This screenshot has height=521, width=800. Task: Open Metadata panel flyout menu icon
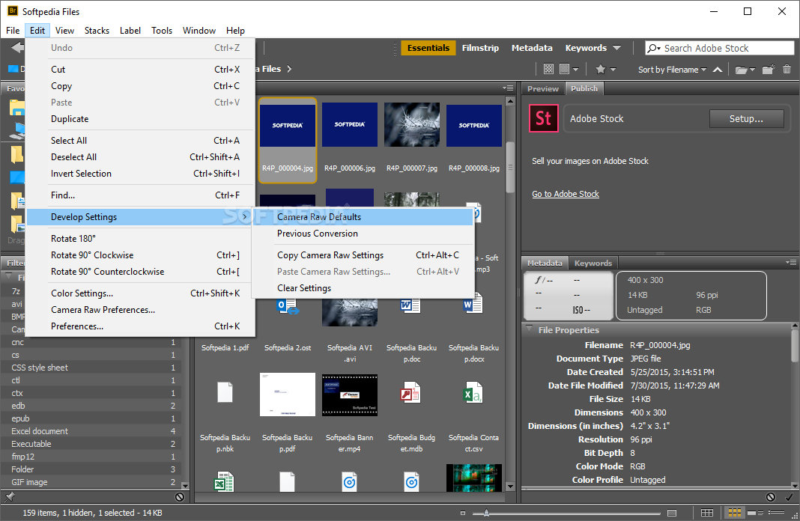tap(791, 263)
